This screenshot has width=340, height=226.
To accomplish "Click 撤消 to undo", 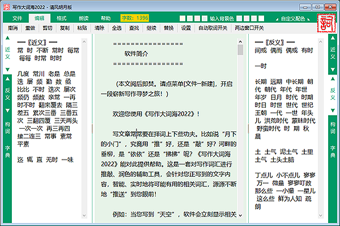I will point(13,28).
